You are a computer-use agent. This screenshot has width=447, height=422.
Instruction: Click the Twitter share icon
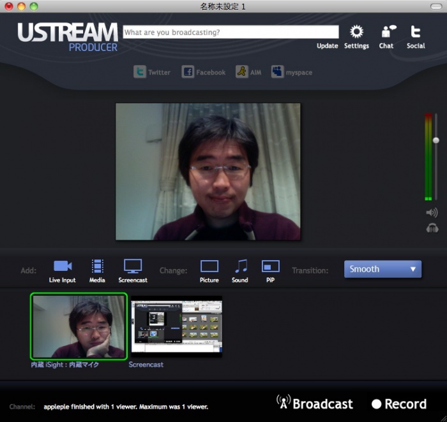click(140, 71)
